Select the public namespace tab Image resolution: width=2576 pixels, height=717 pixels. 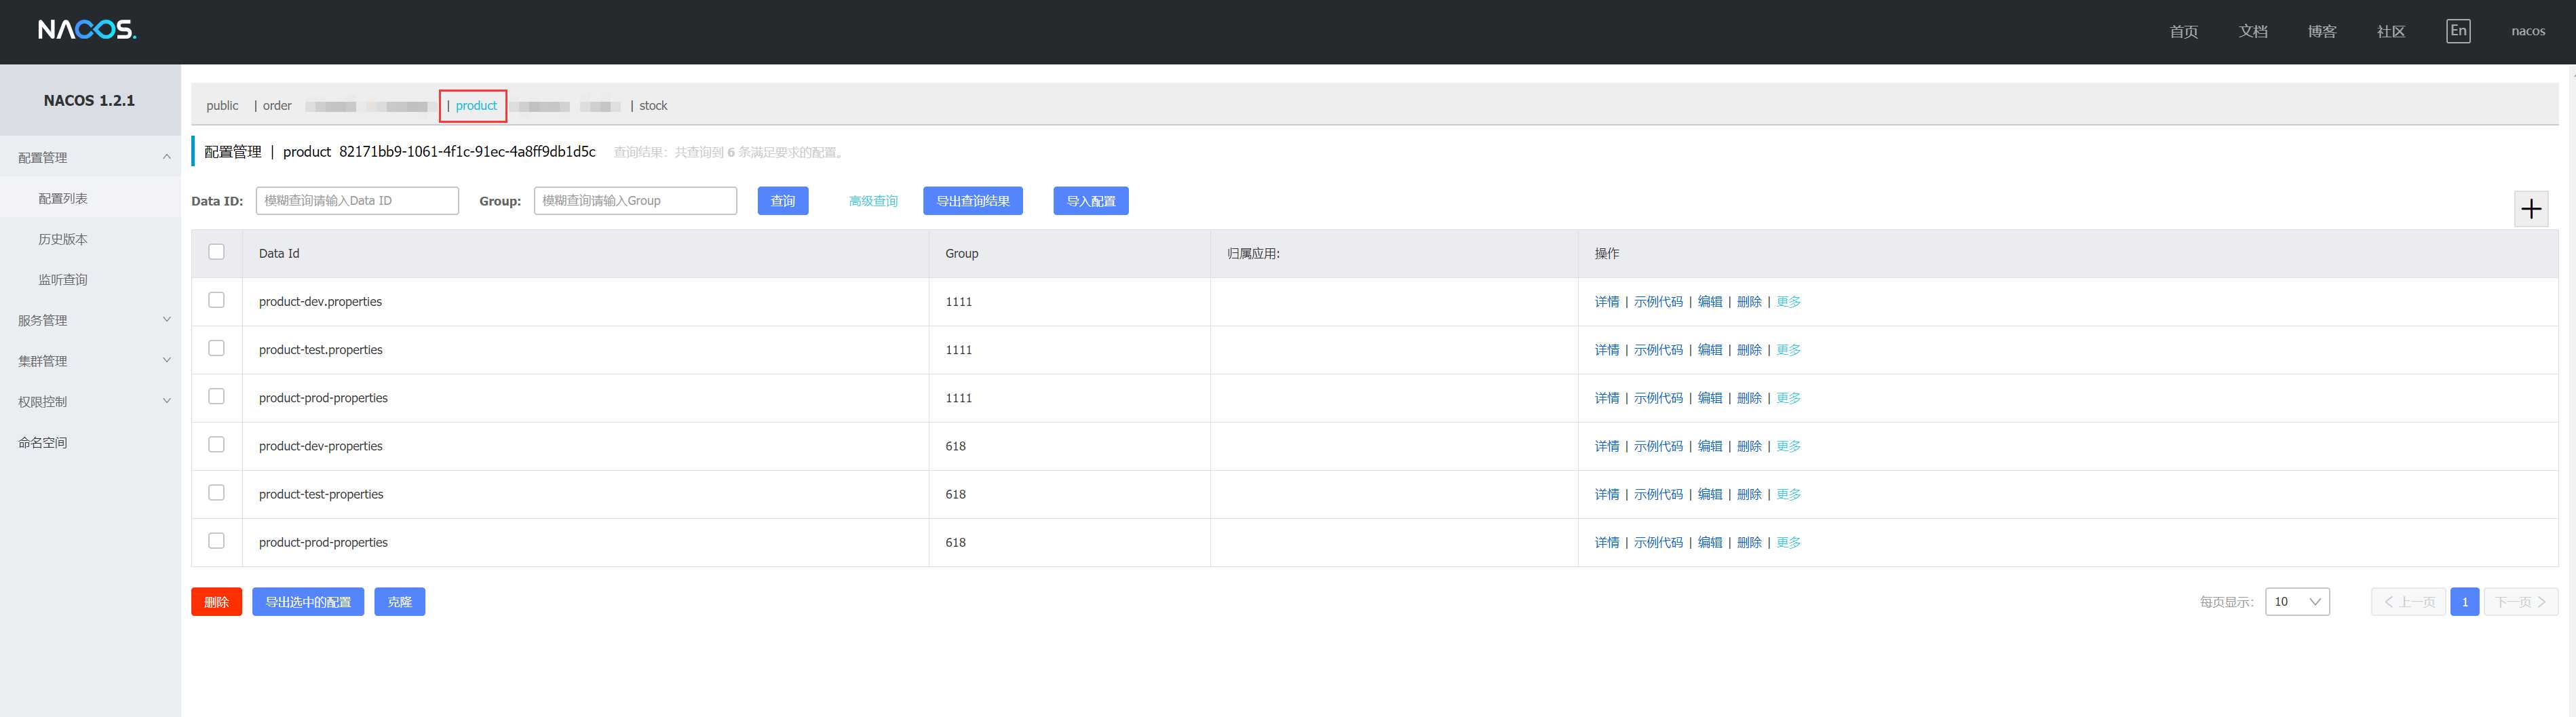tap(222, 106)
